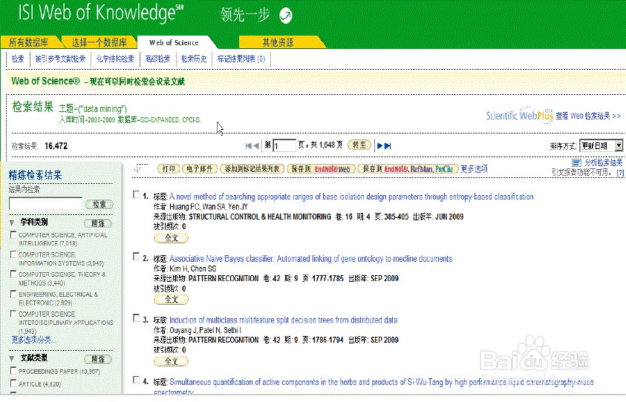Open the [?] help icon for citation report

(x=620, y=172)
